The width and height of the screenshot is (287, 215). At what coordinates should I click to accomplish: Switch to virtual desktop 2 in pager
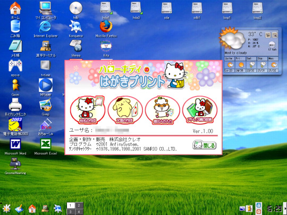pos(79,205)
